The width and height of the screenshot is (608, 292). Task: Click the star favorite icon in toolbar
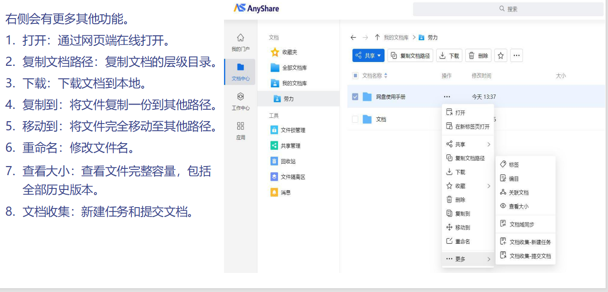coord(501,56)
